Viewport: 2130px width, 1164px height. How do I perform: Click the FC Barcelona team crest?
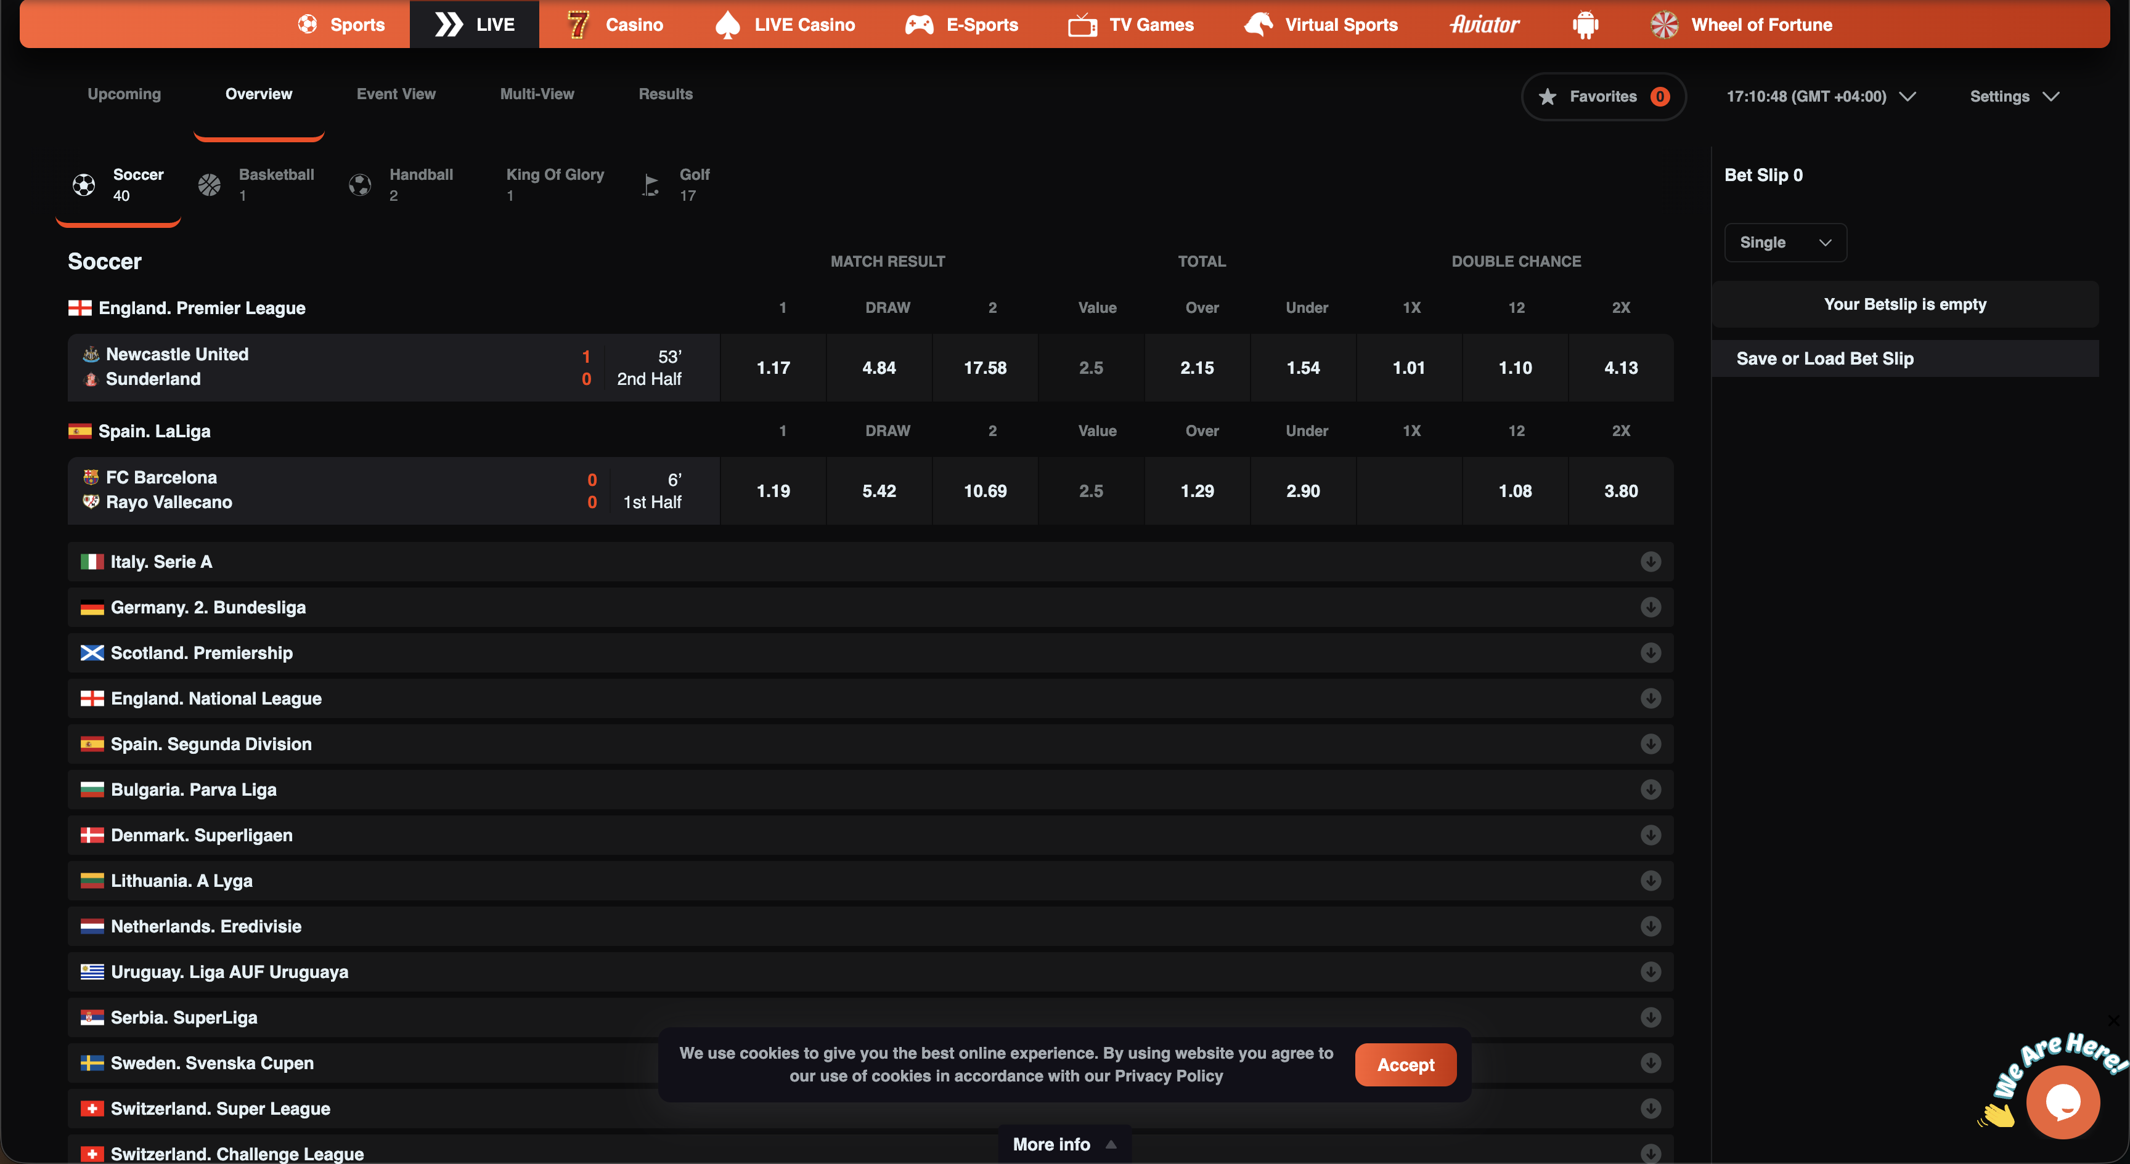[x=91, y=477]
